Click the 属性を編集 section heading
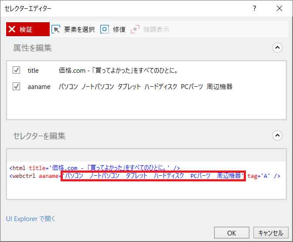 [32, 48]
